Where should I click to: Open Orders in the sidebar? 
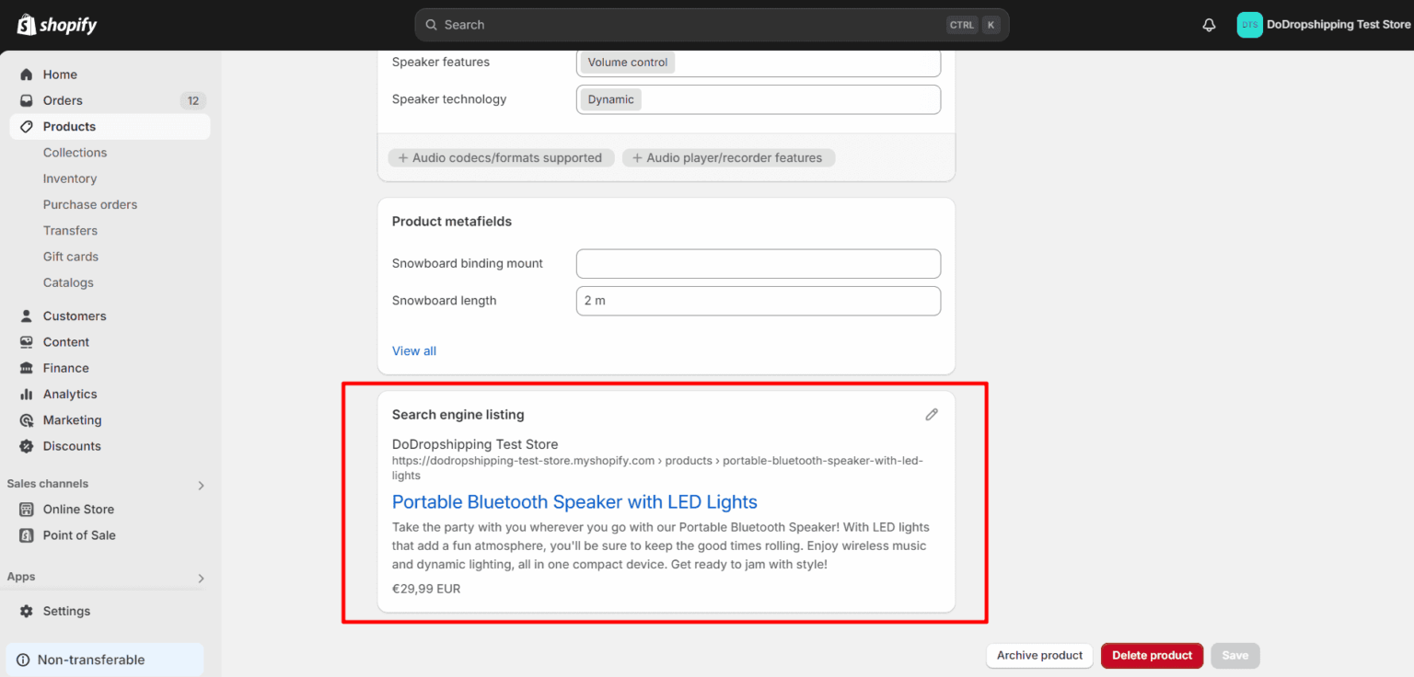(x=63, y=100)
